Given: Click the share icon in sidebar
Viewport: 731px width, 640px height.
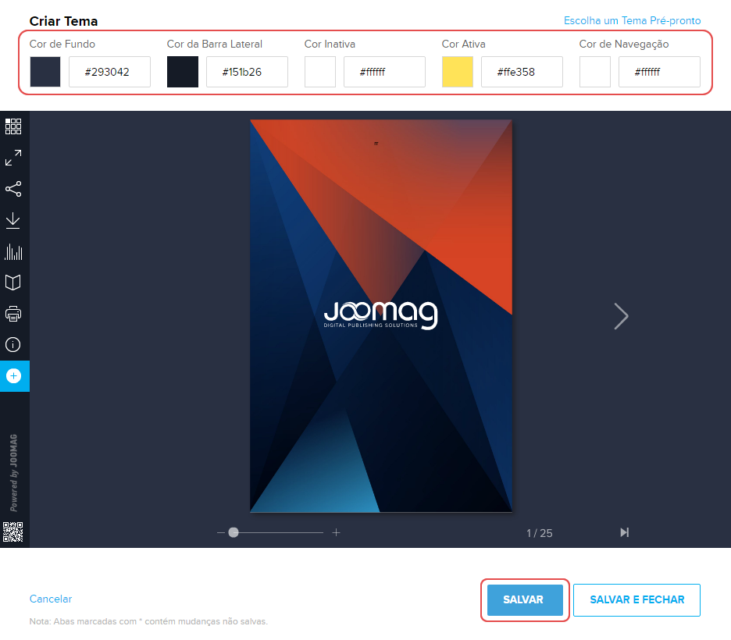Looking at the screenshot, I should pos(13,189).
